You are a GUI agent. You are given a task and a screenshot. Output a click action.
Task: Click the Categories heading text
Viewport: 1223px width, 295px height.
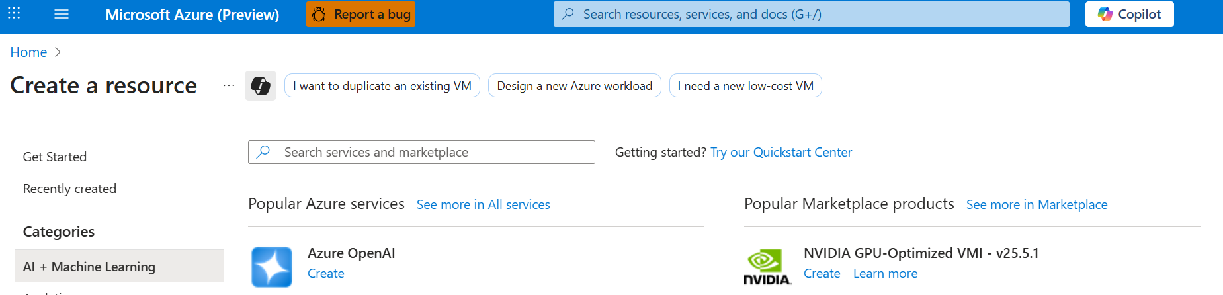point(59,232)
